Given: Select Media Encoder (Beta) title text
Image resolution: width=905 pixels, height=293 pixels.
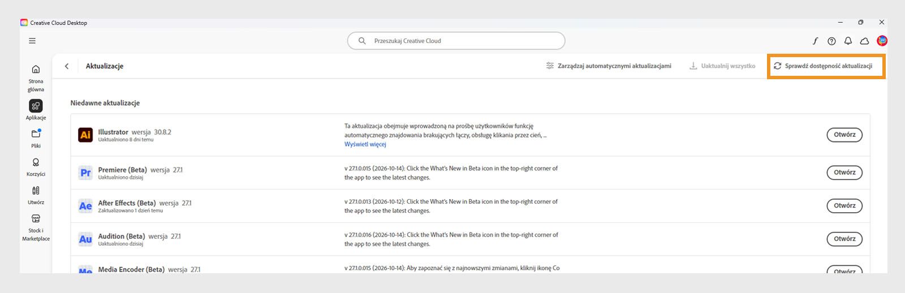Looking at the screenshot, I should coord(131,270).
